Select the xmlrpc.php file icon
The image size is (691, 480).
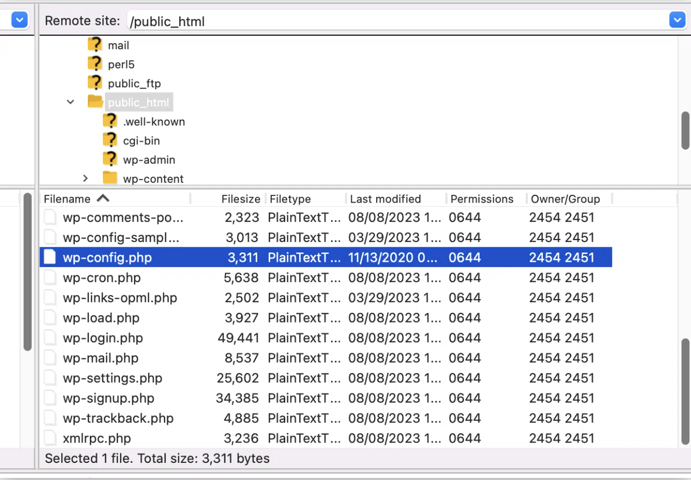[x=50, y=438]
